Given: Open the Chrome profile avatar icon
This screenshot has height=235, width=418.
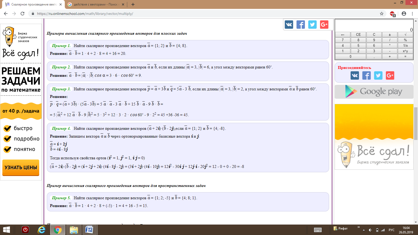Looking at the screenshot, I should point(404,14).
